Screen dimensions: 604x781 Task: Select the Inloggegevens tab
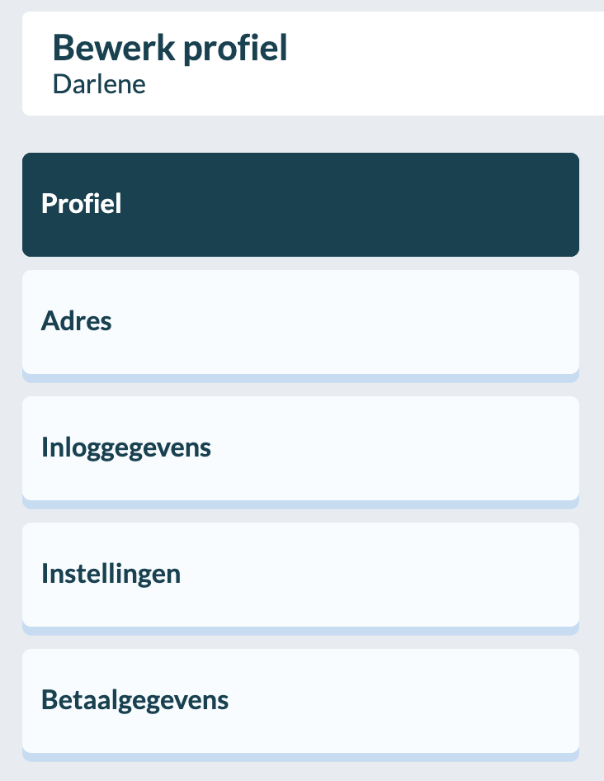pos(300,448)
